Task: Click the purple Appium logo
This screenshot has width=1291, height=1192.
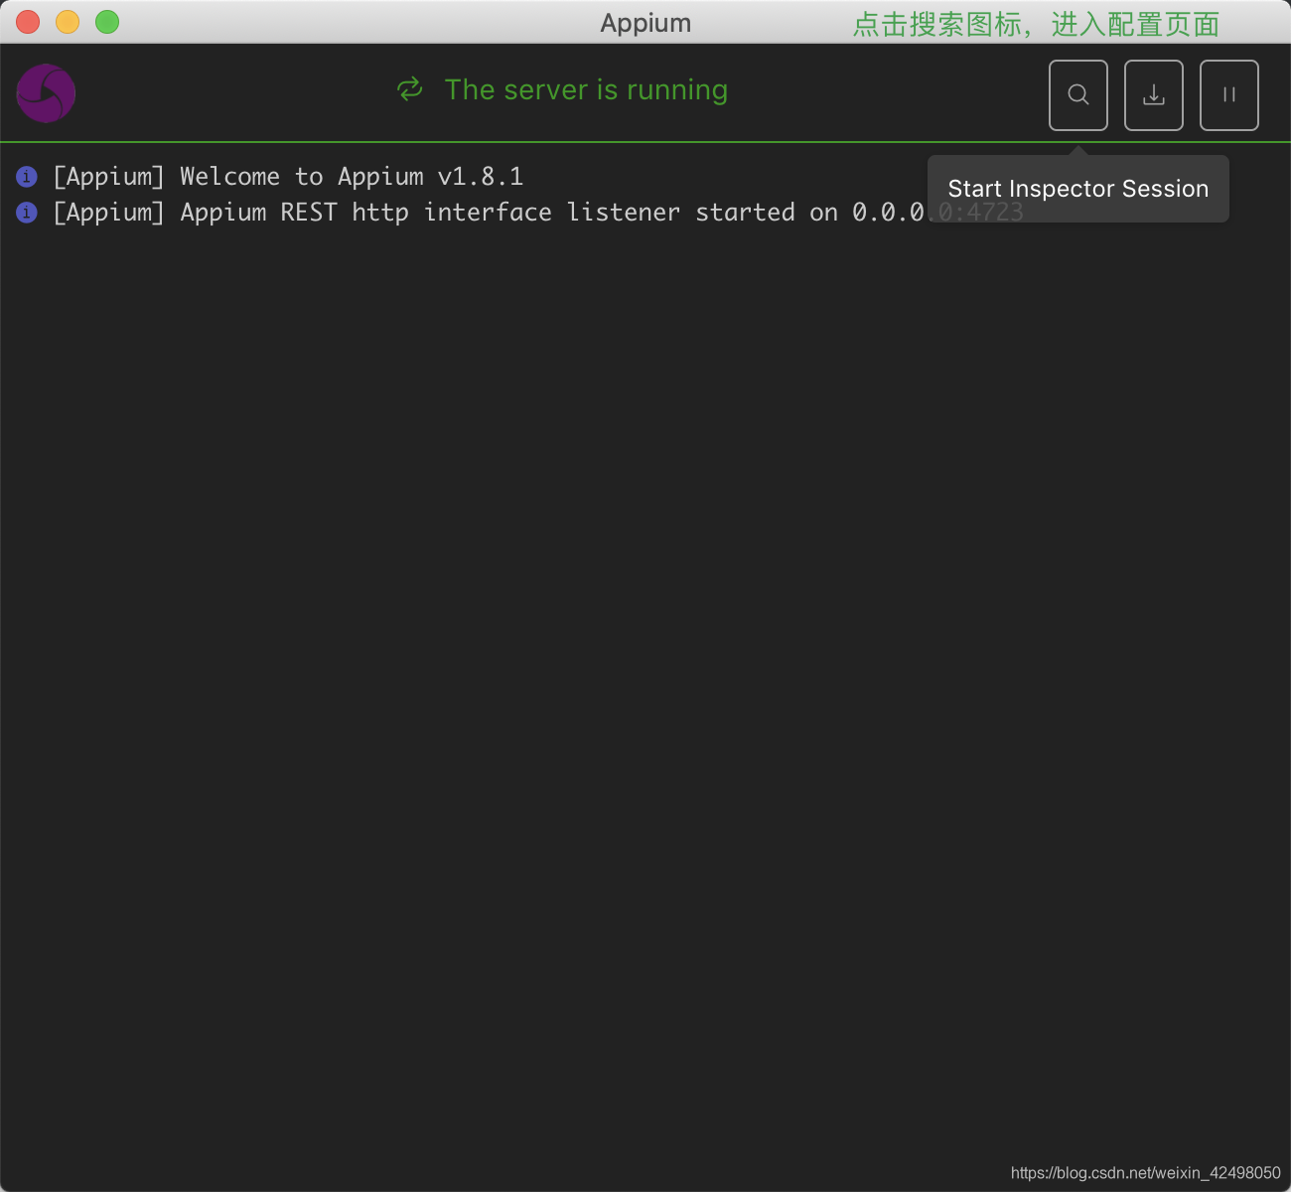Action: (x=46, y=93)
